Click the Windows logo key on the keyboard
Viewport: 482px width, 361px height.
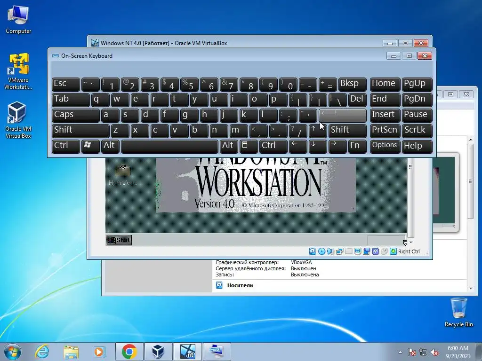pos(90,146)
